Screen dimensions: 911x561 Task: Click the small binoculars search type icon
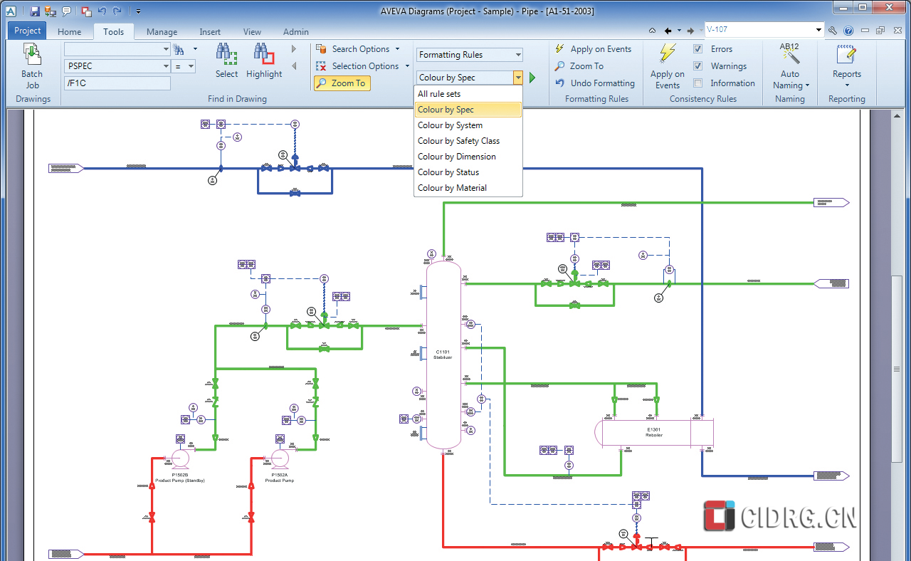(x=179, y=49)
